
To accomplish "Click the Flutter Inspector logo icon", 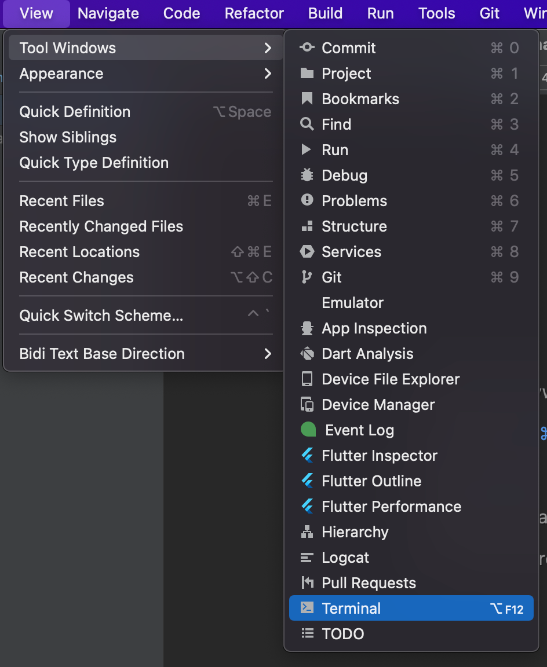I will click(x=307, y=456).
